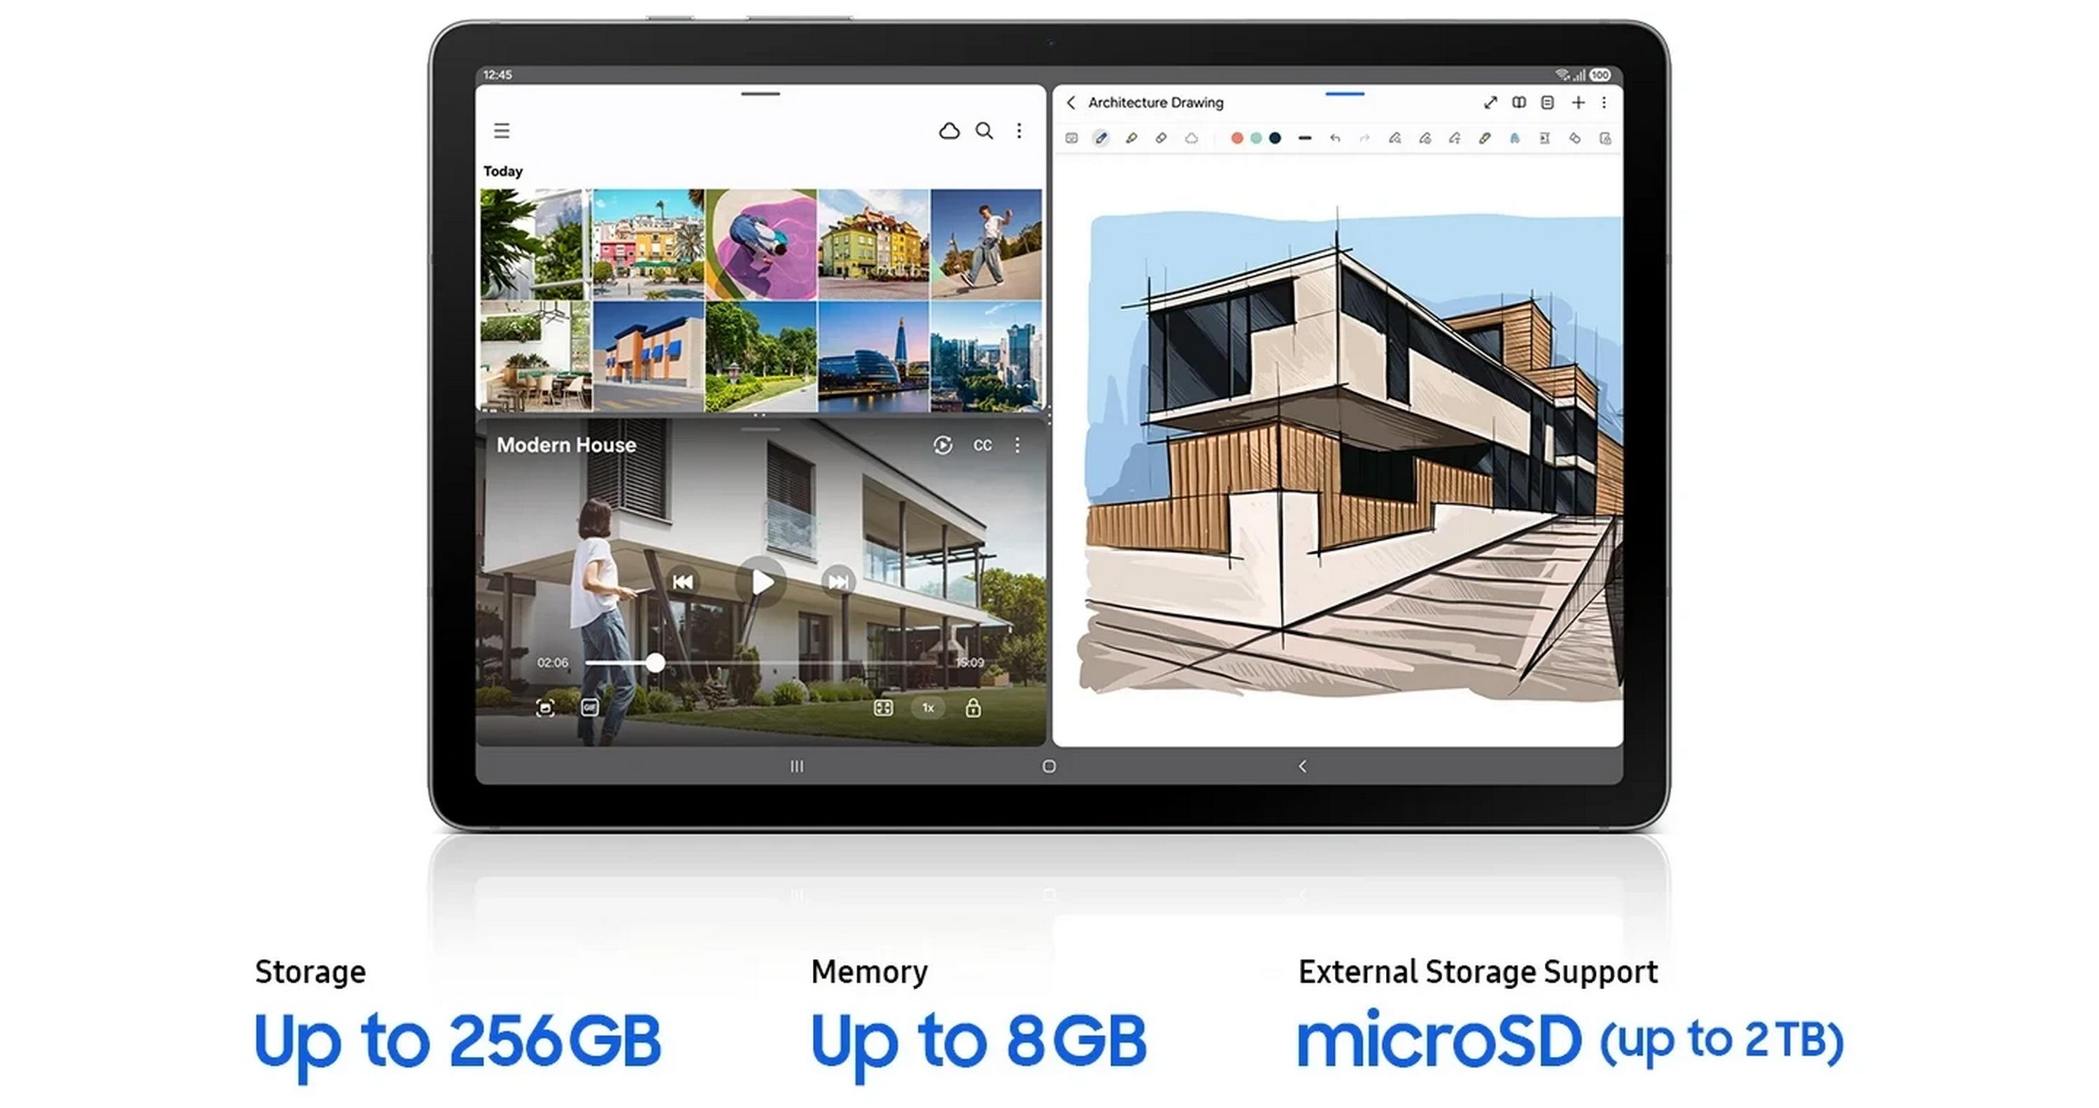Image resolution: width=2099 pixels, height=1108 pixels.
Task: Open gallery hamburger menu
Action: [x=502, y=132]
